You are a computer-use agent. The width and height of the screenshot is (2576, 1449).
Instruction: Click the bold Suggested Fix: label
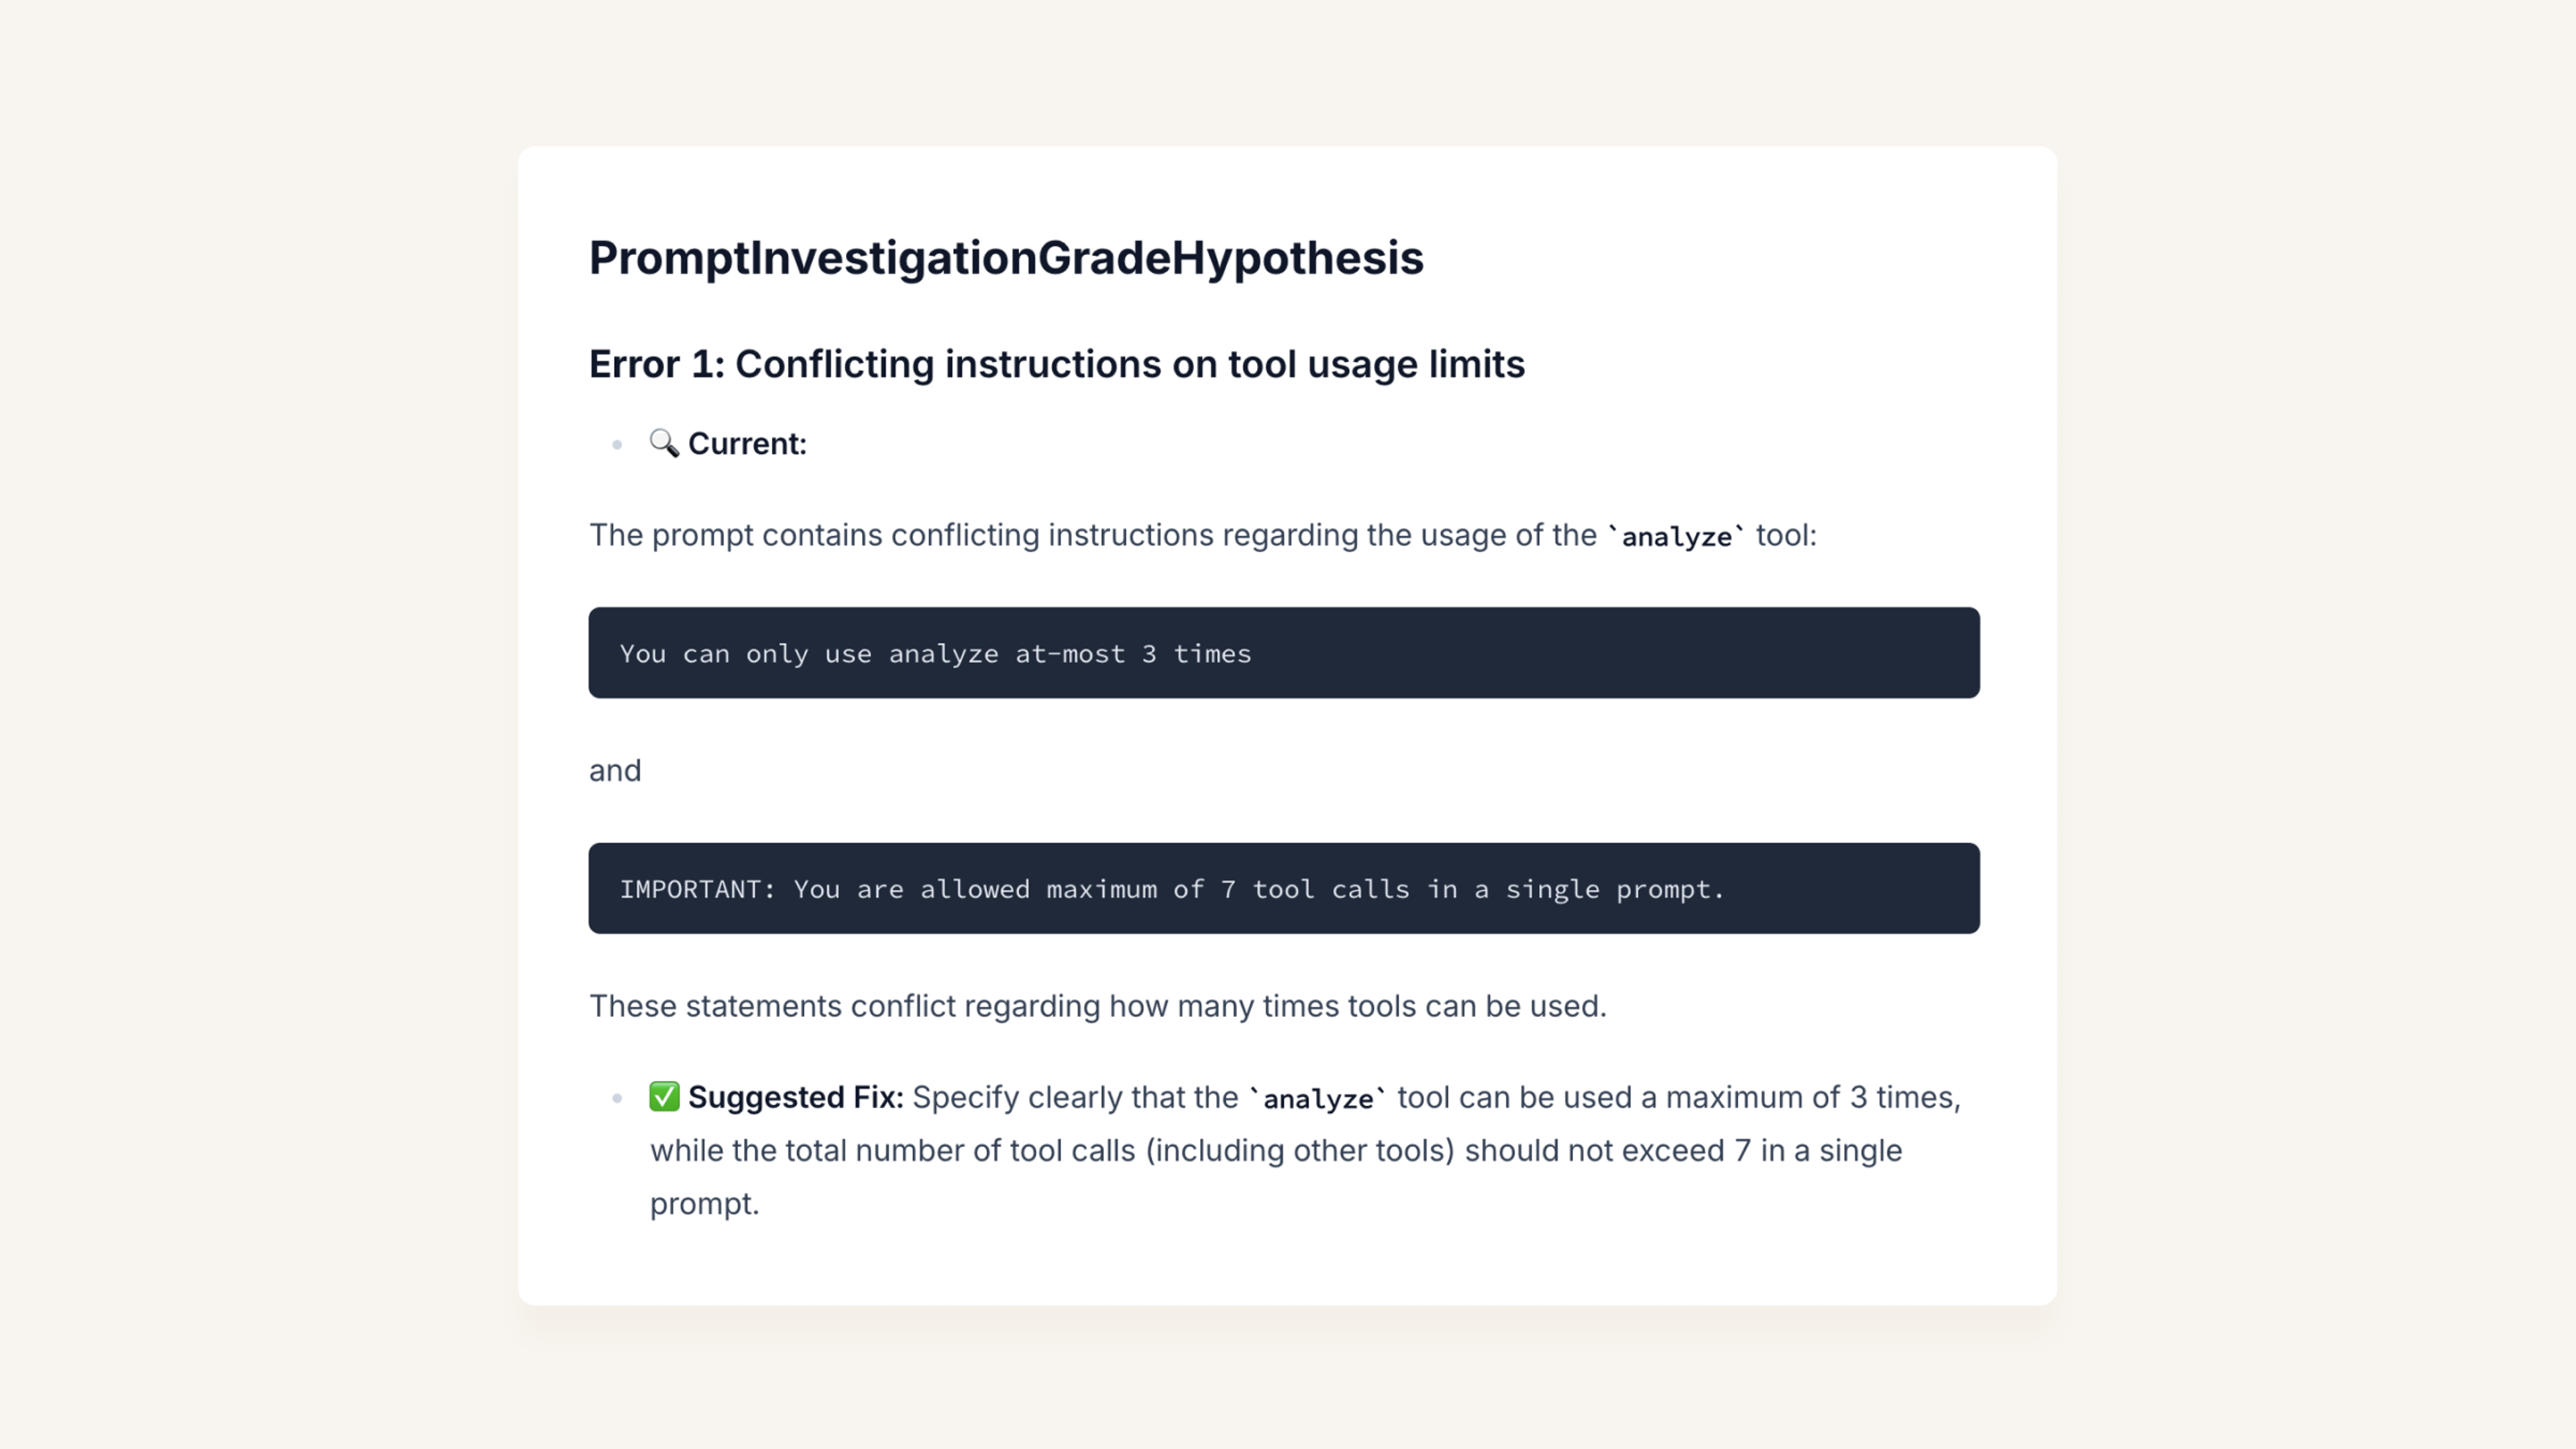click(x=796, y=1097)
